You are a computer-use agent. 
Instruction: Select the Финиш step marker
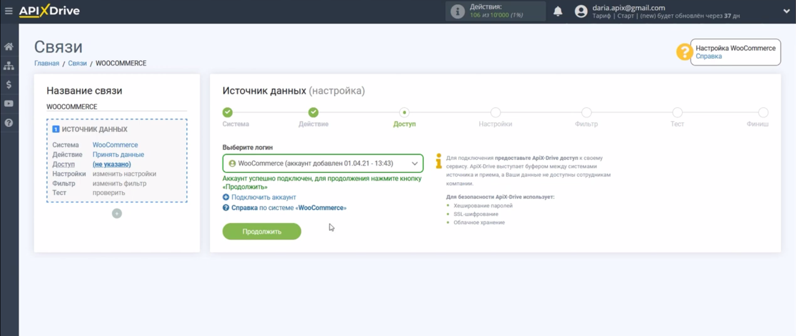coord(763,112)
